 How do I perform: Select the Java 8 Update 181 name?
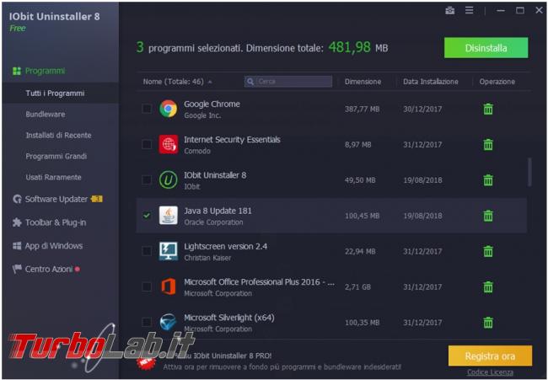pyautogui.click(x=218, y=211)
